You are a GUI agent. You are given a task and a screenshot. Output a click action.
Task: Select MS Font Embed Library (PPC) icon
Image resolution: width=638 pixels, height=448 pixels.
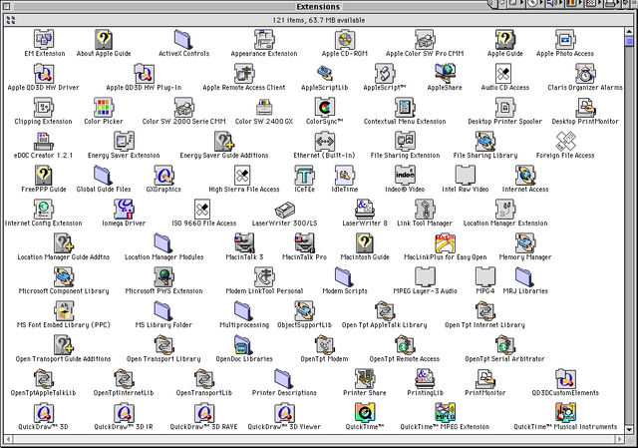64,310
